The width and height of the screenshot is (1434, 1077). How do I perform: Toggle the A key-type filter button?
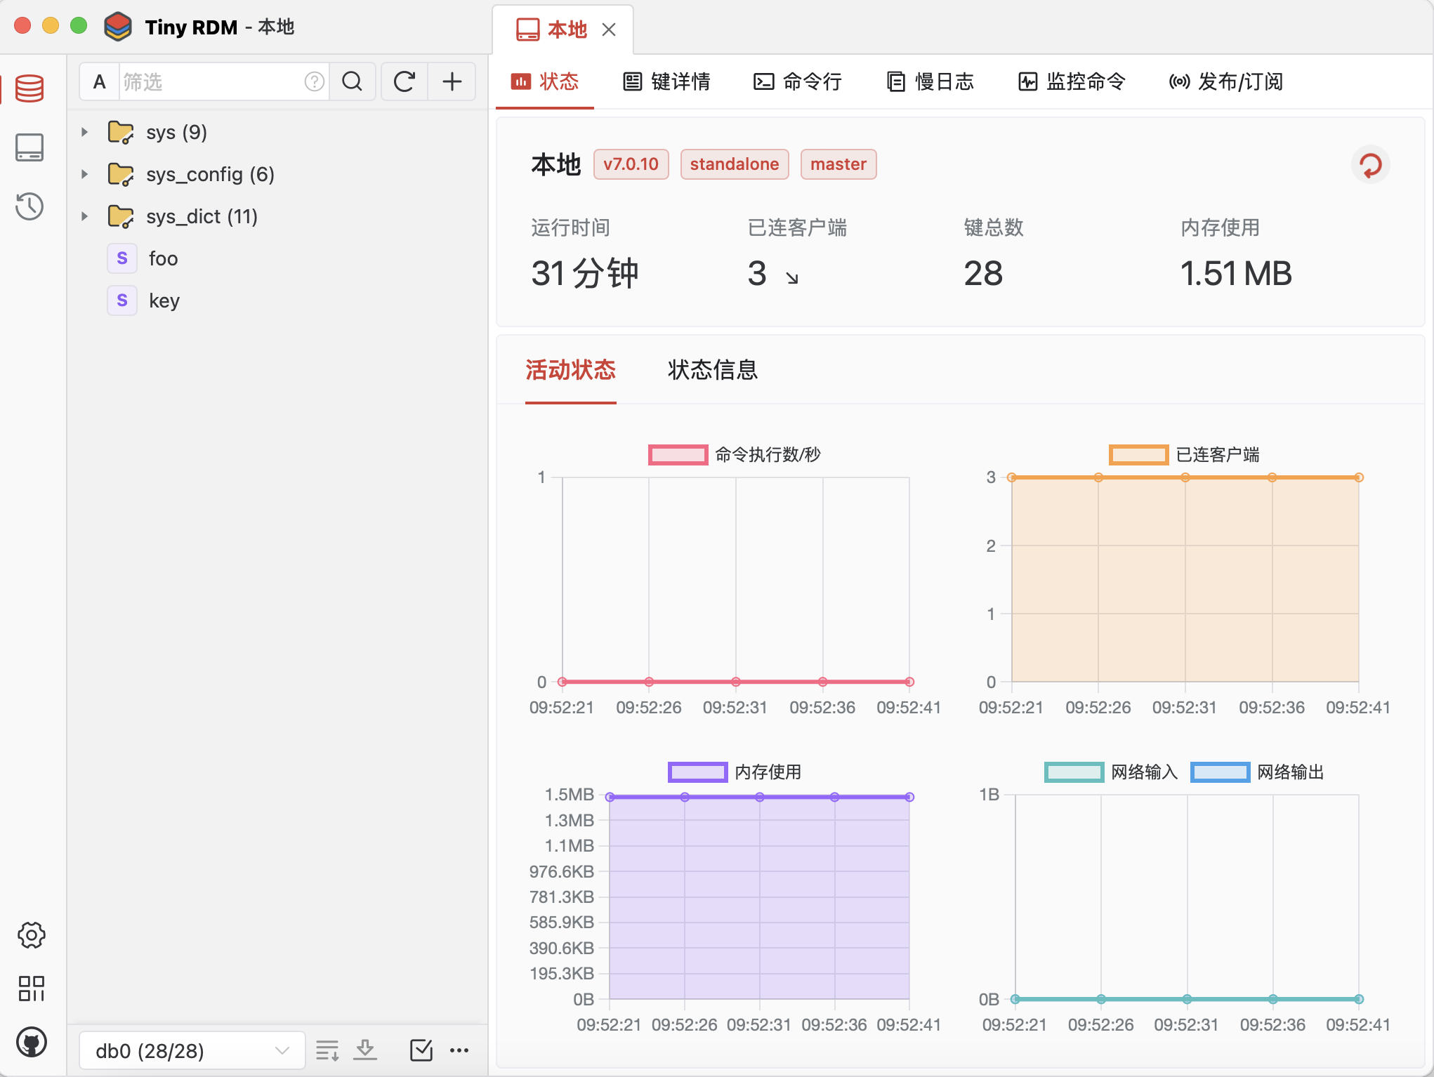click(x=100, y=82)
